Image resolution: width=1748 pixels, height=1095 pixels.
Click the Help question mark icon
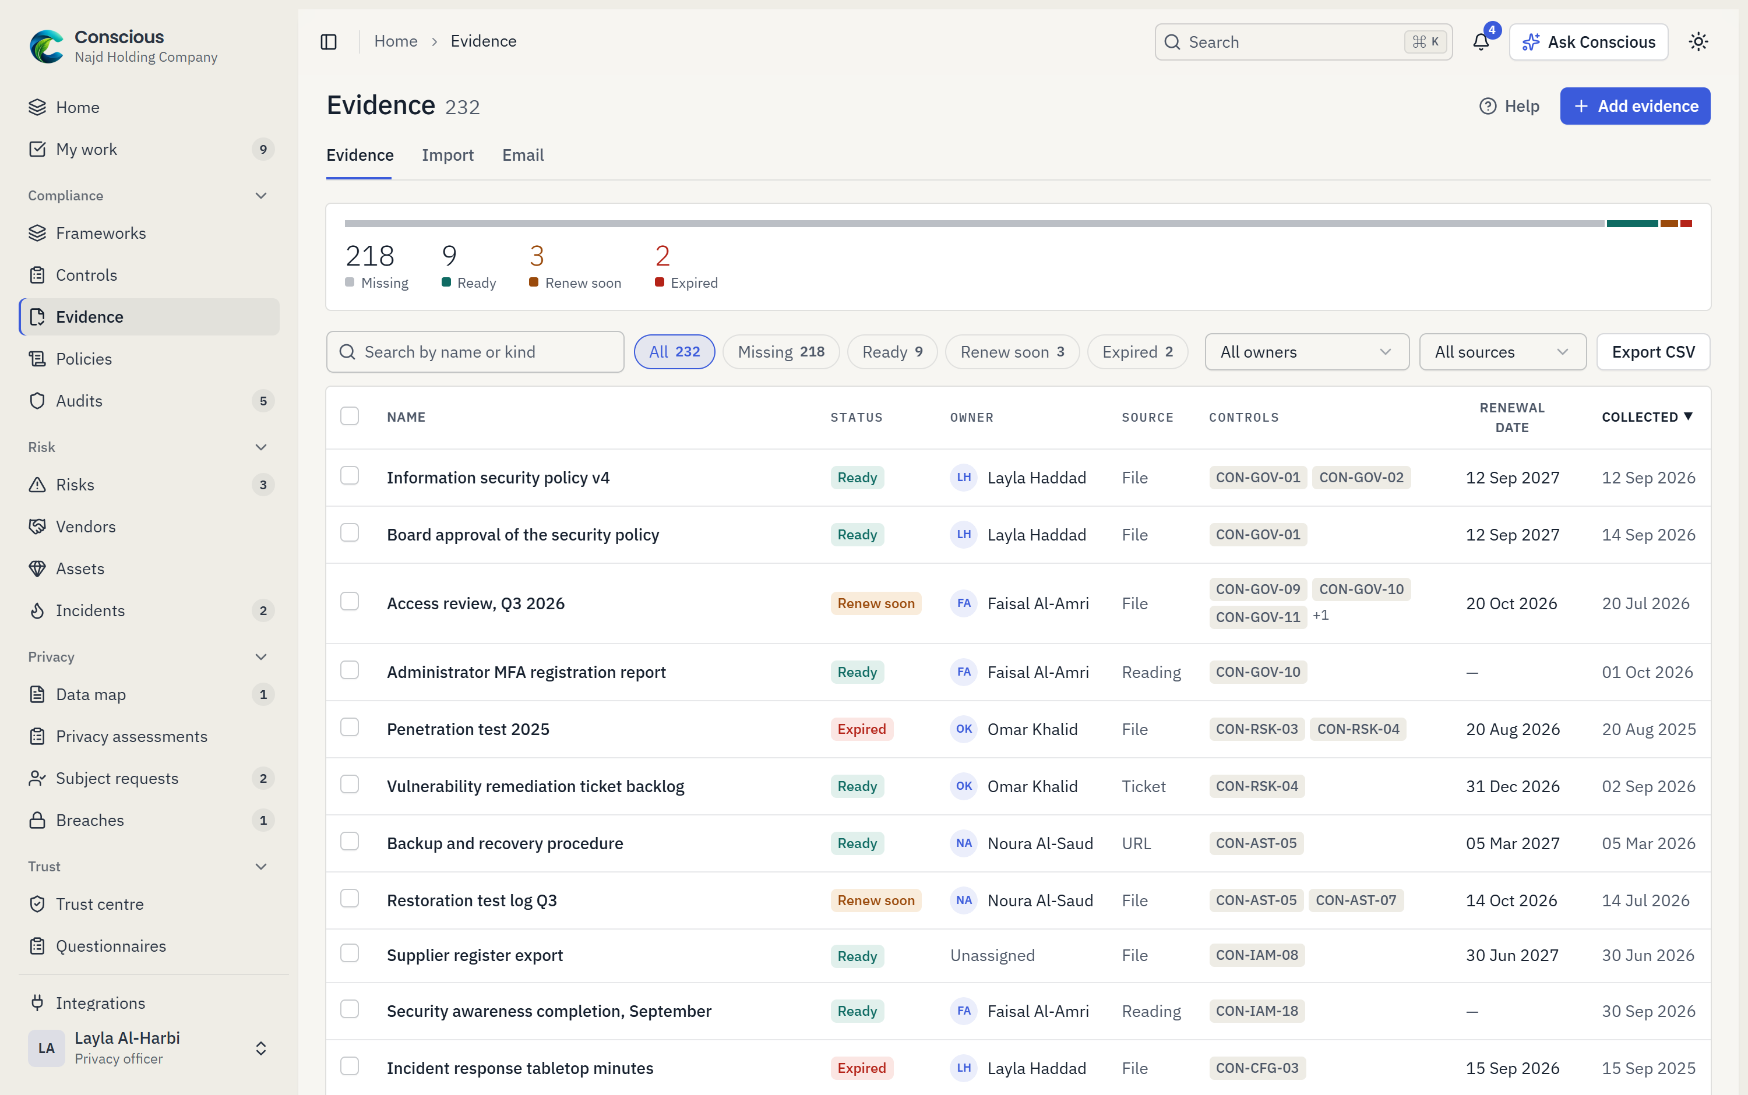(1487, 107)
